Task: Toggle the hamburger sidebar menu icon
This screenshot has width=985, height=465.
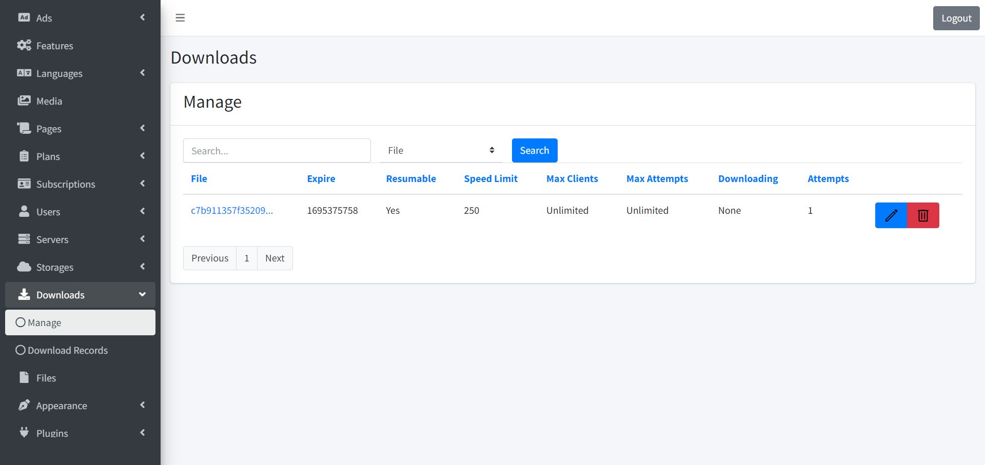Action: 180,18
